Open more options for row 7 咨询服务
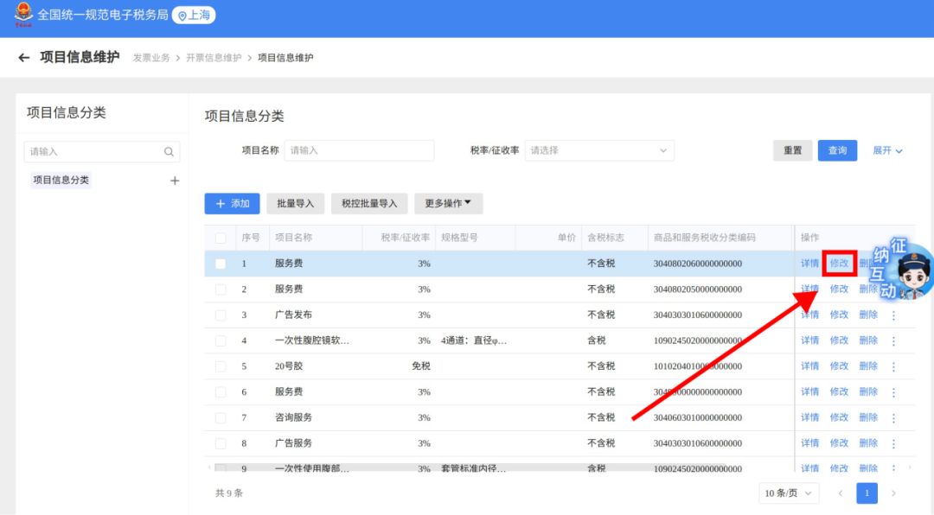The image size is (934, 515). coord(893,417)
